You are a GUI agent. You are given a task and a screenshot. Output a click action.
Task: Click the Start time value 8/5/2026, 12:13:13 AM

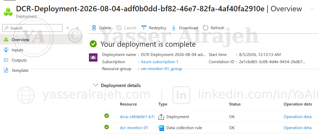pyautogui.click(x=260, y=54)
